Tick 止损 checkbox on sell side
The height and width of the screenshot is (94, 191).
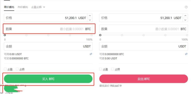click(x=112, y=69)
